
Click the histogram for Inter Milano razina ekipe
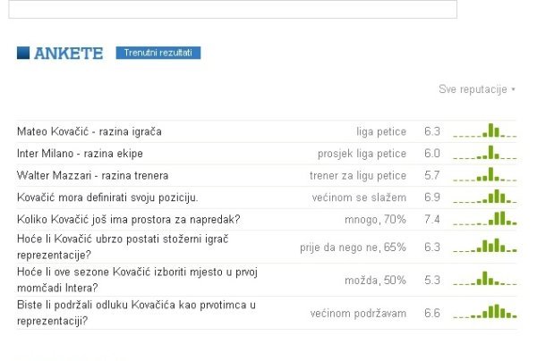click(x=484, y=154)
